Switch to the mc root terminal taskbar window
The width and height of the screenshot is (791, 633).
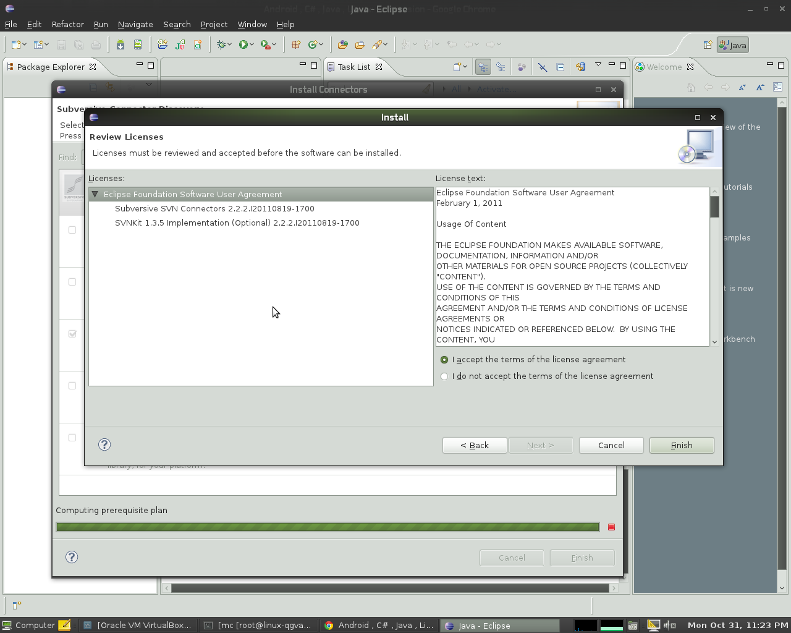pos(260,625)
